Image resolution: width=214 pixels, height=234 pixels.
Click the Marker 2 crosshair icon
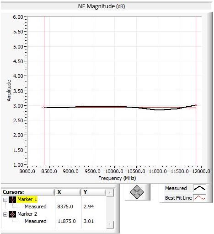12,214
